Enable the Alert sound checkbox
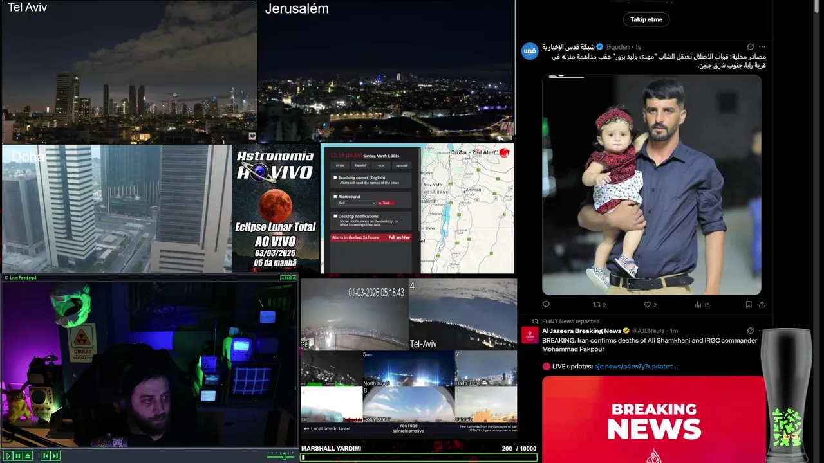 pos(335,197)
